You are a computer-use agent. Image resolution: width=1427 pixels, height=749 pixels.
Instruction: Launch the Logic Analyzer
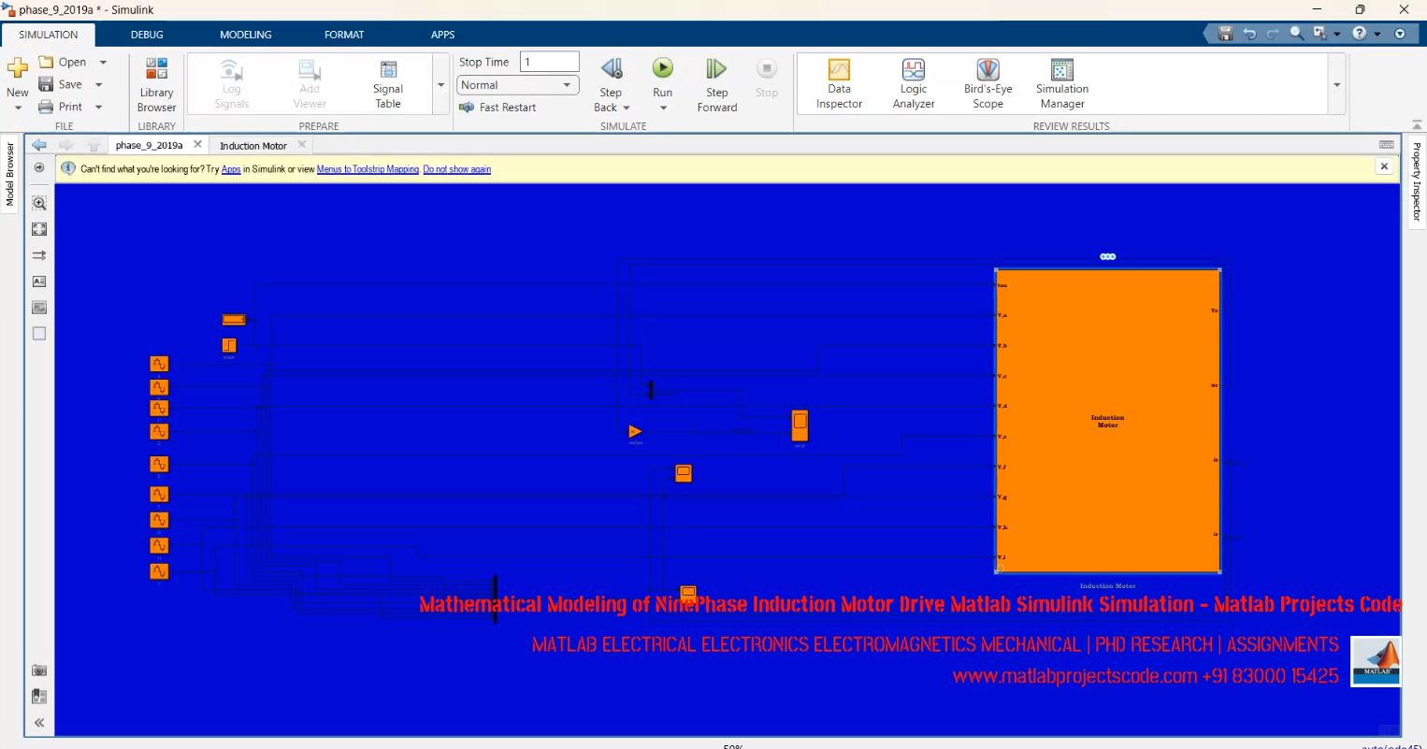tap(912, 82)
